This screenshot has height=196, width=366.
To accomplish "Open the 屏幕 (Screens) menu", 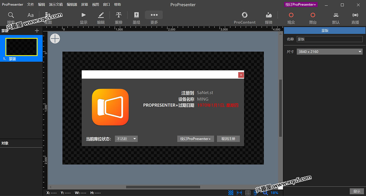I will 84,5.
